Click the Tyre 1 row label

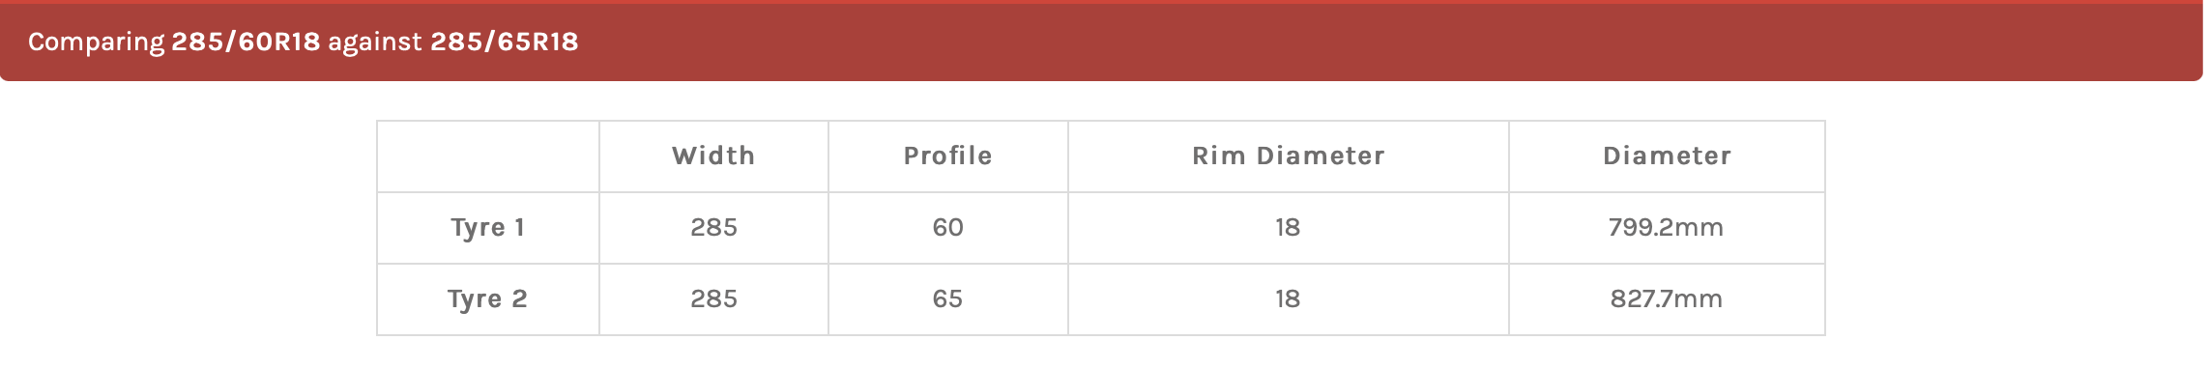[x=487, y=228]
